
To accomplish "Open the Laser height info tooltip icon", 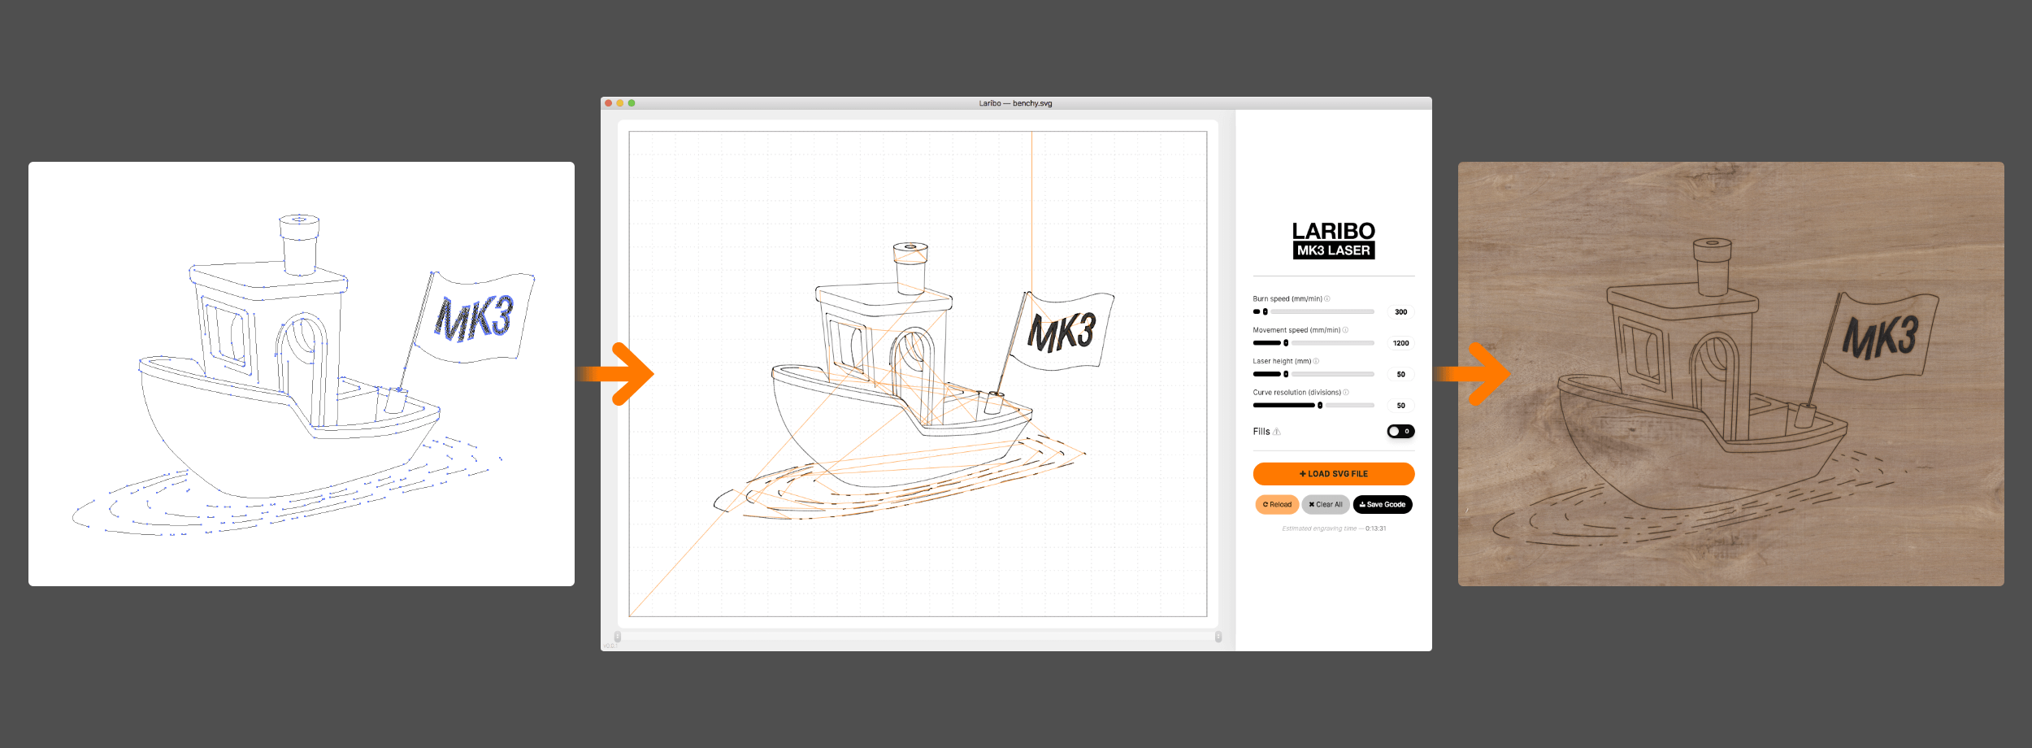I will tap(1316, 361).
